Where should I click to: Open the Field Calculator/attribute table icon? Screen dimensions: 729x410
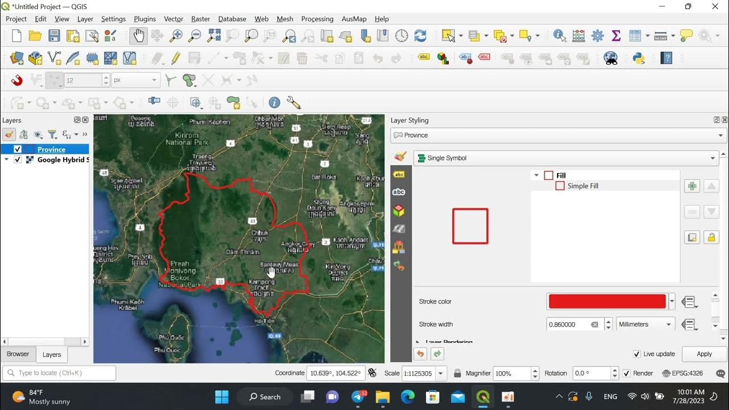point(579,36)
